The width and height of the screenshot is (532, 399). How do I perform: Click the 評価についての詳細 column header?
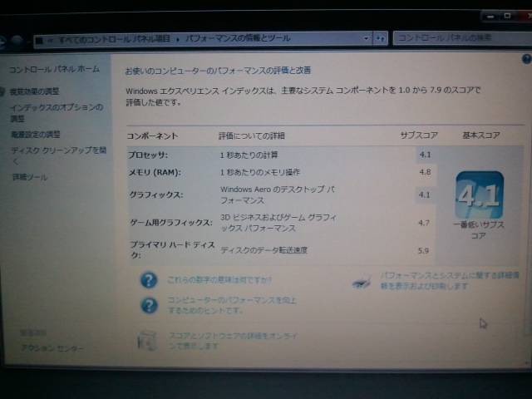pos(251,136)
